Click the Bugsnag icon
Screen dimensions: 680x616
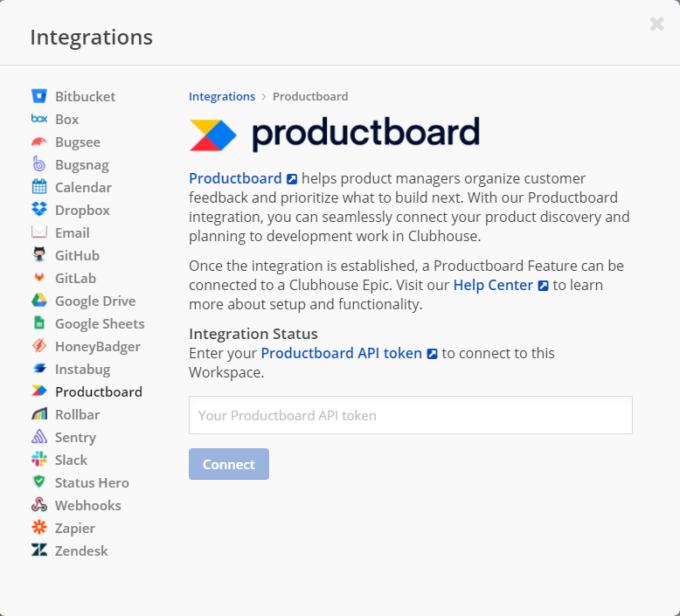39,164
